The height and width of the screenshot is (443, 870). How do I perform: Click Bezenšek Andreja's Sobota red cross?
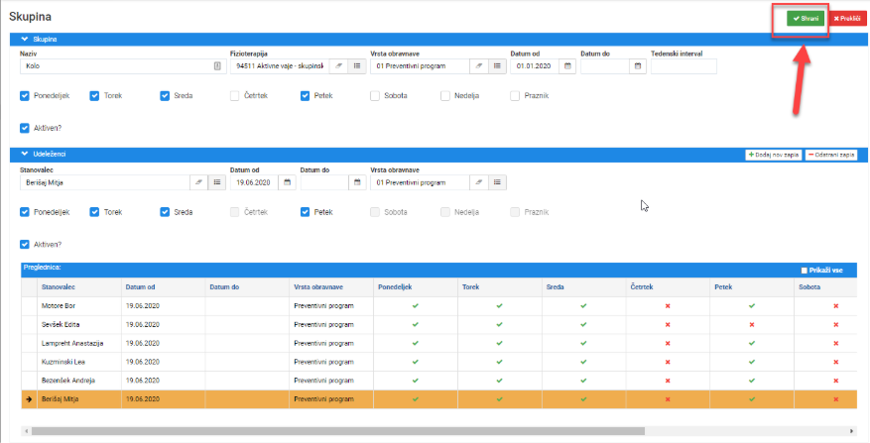836,381
